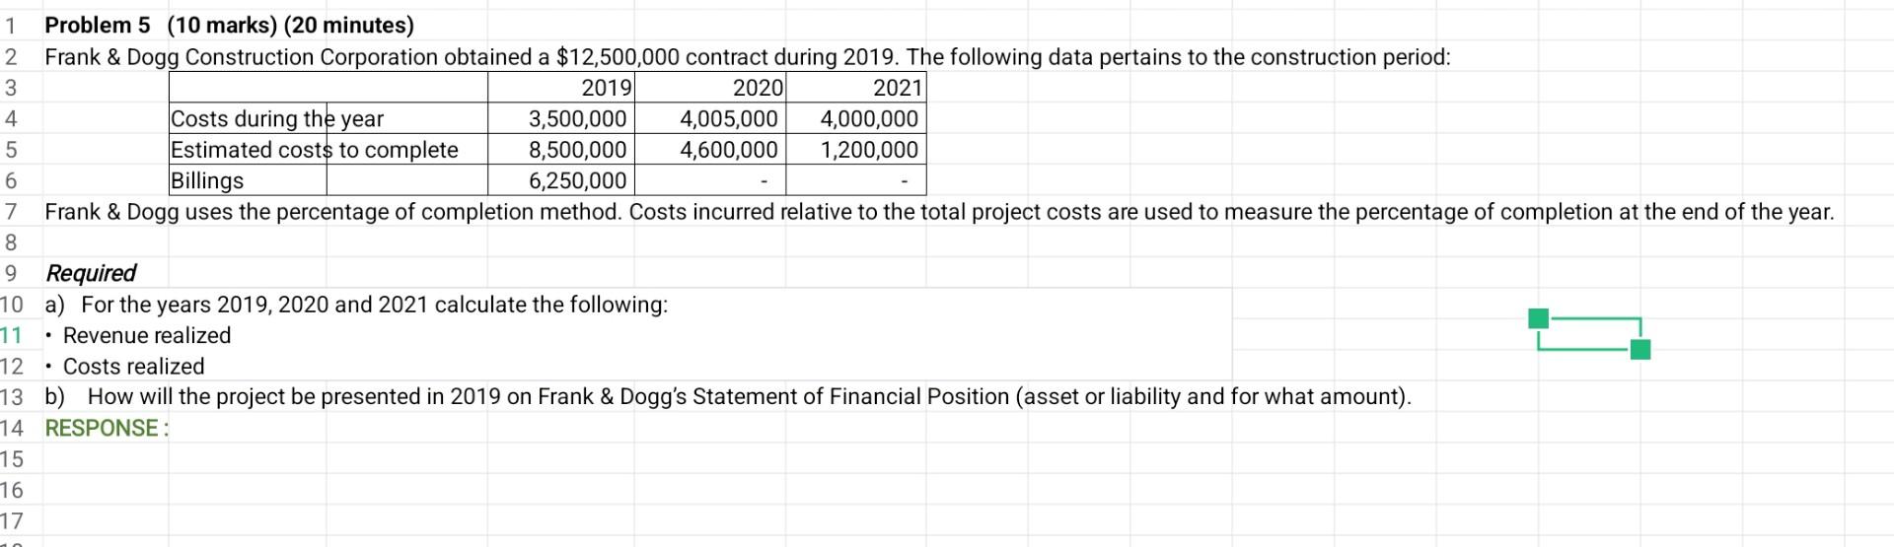
Task: Select the 6,250,000 billings value
Action: [x=560, y=180]
